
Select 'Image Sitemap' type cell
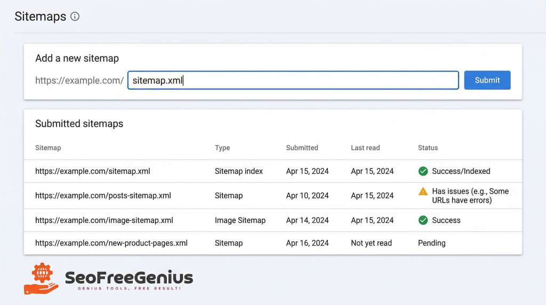click(240, 220)
